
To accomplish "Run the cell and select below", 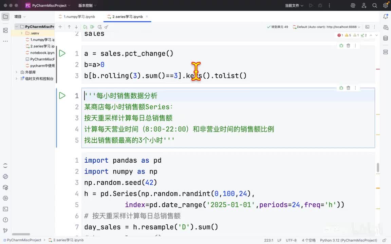I will click(85, 27).
